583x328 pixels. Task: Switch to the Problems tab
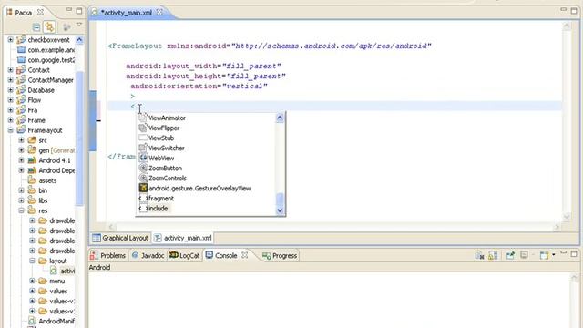tap(108, 255)
